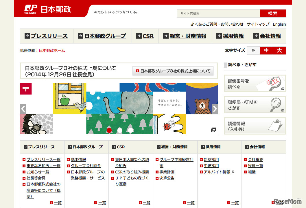This screenshot has height=208, width=306.
Task: Open postal code lookup (郵便番号を調べる)
Action: point(255,84)
